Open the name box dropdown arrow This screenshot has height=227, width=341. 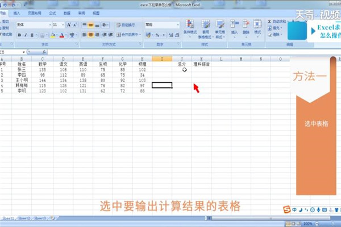(23, 52)
